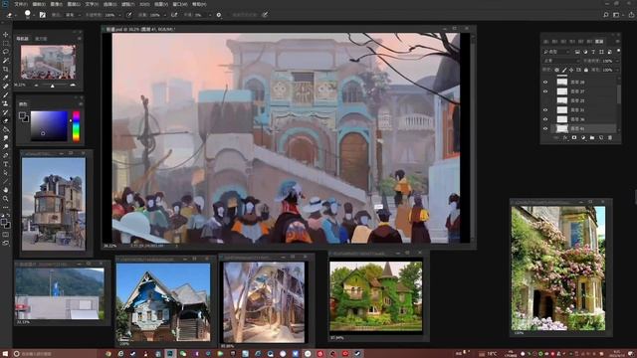Change the screen mode icon
The image size is (637, 358).
tap(6, 243)
